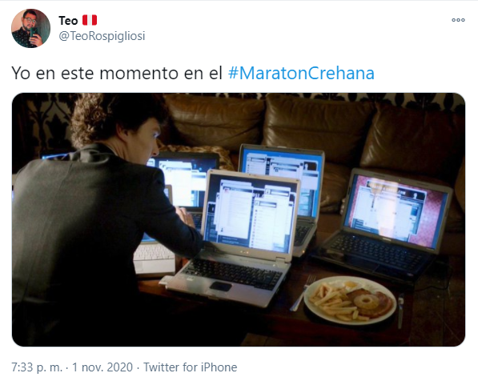Image resolution: width=478 pixels, height=381 pixels.
Task: Open the Twitter for iPhone source link
Action: point(191,367)
